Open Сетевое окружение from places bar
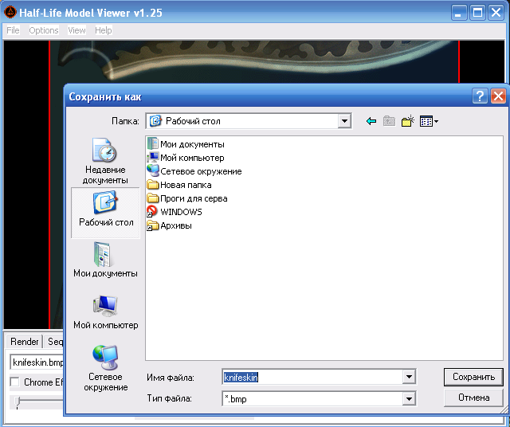 (105, 368)
